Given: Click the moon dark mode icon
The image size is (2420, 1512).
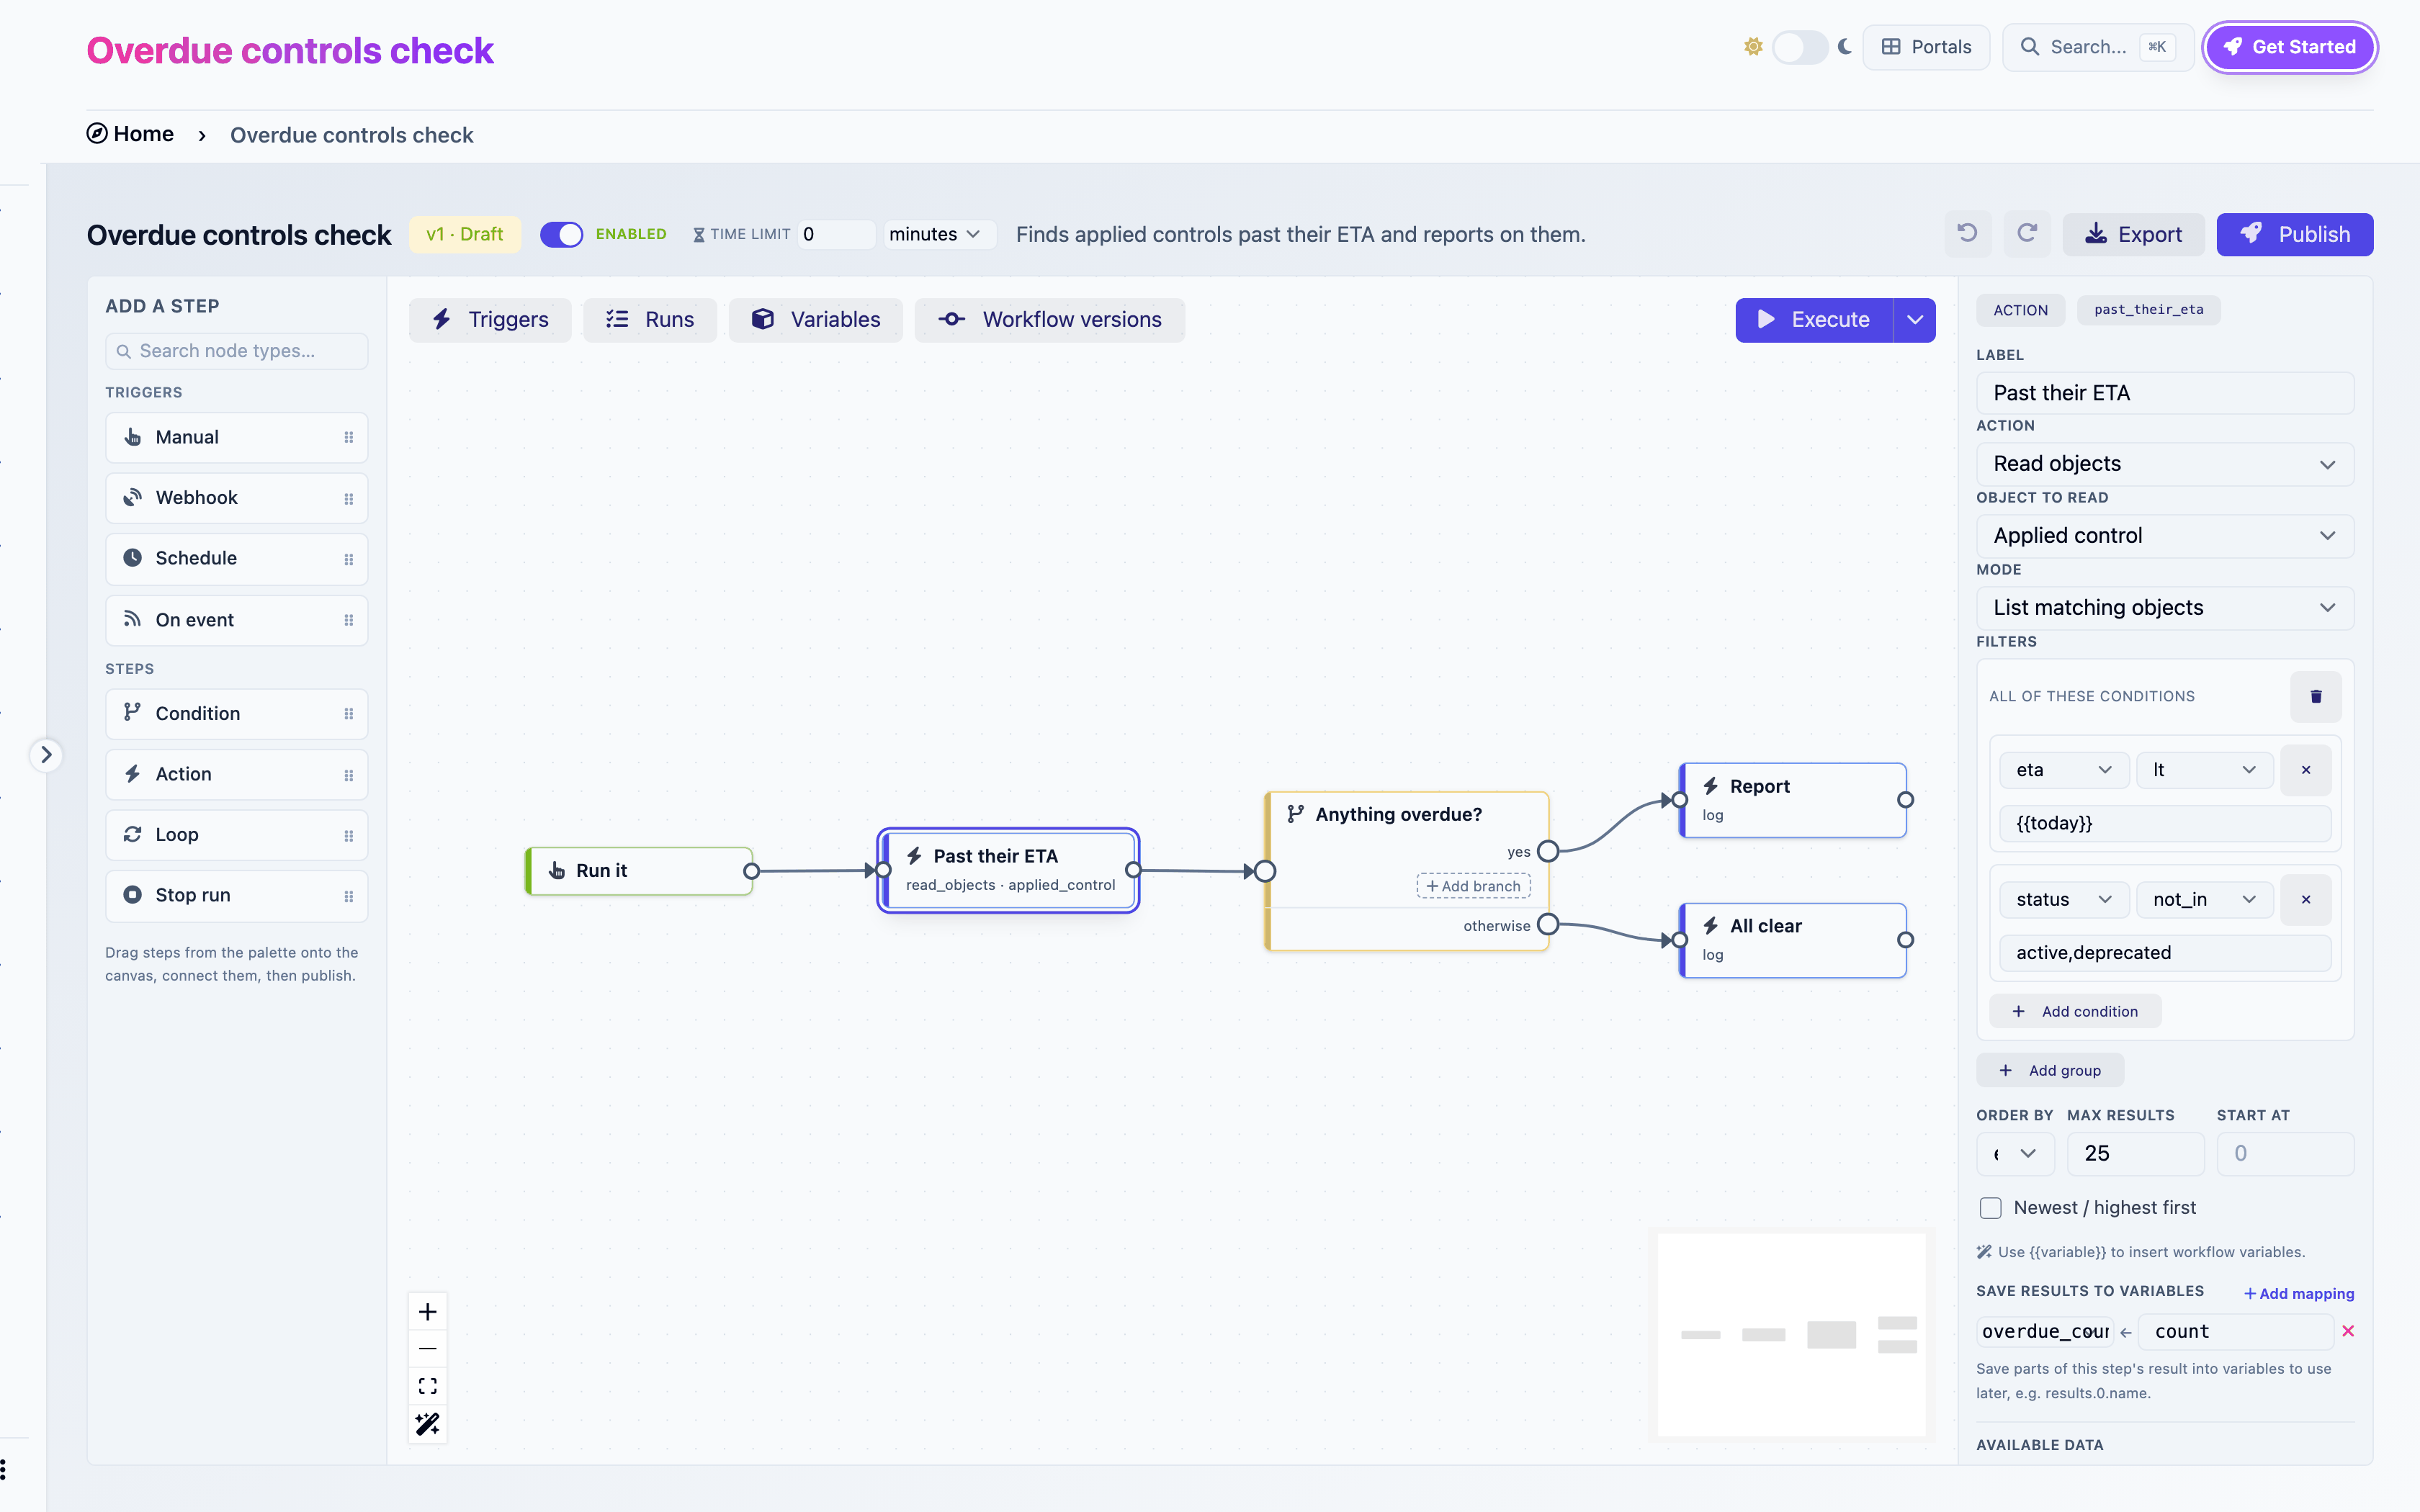Looking at the screenshot, I should pyautogui.click(x=1845, y=47).
